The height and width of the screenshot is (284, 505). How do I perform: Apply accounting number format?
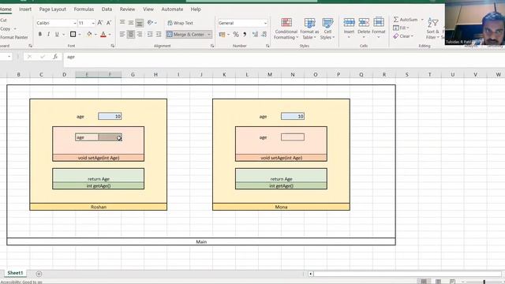[x=222, y=34]
